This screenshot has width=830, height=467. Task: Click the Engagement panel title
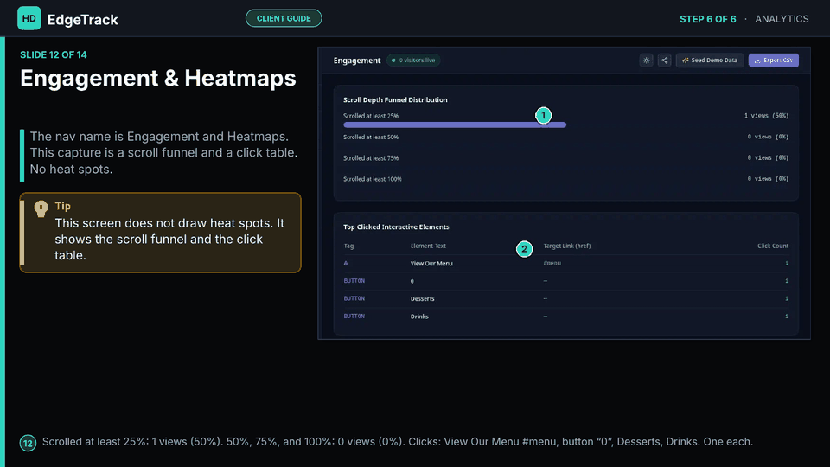[357, 61]
